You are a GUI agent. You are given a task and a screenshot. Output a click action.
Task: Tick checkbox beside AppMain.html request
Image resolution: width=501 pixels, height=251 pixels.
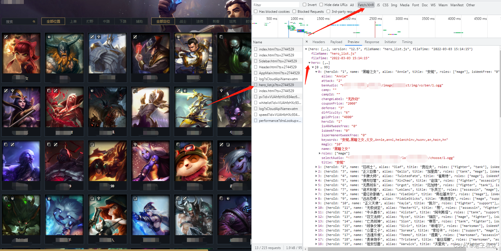click(x=256, y=73)
